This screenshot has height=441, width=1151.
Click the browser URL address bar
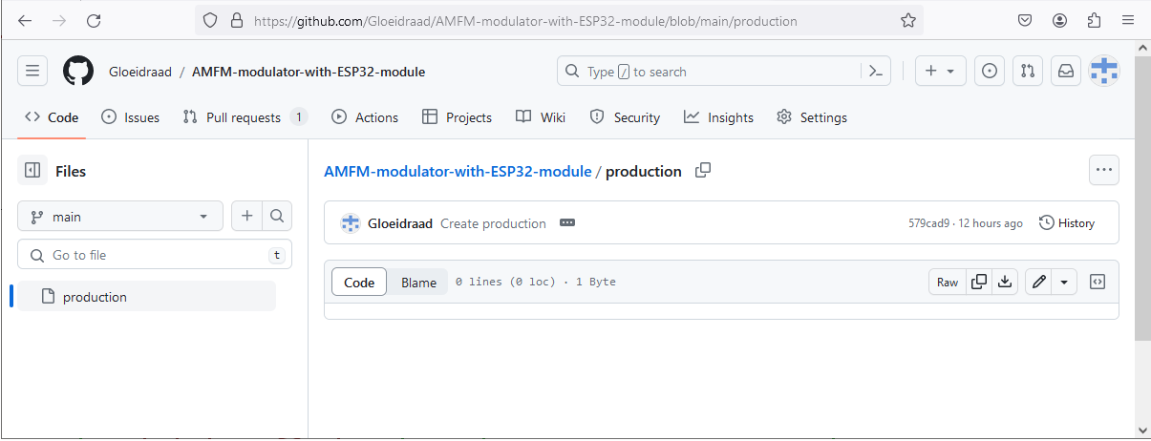560,20
